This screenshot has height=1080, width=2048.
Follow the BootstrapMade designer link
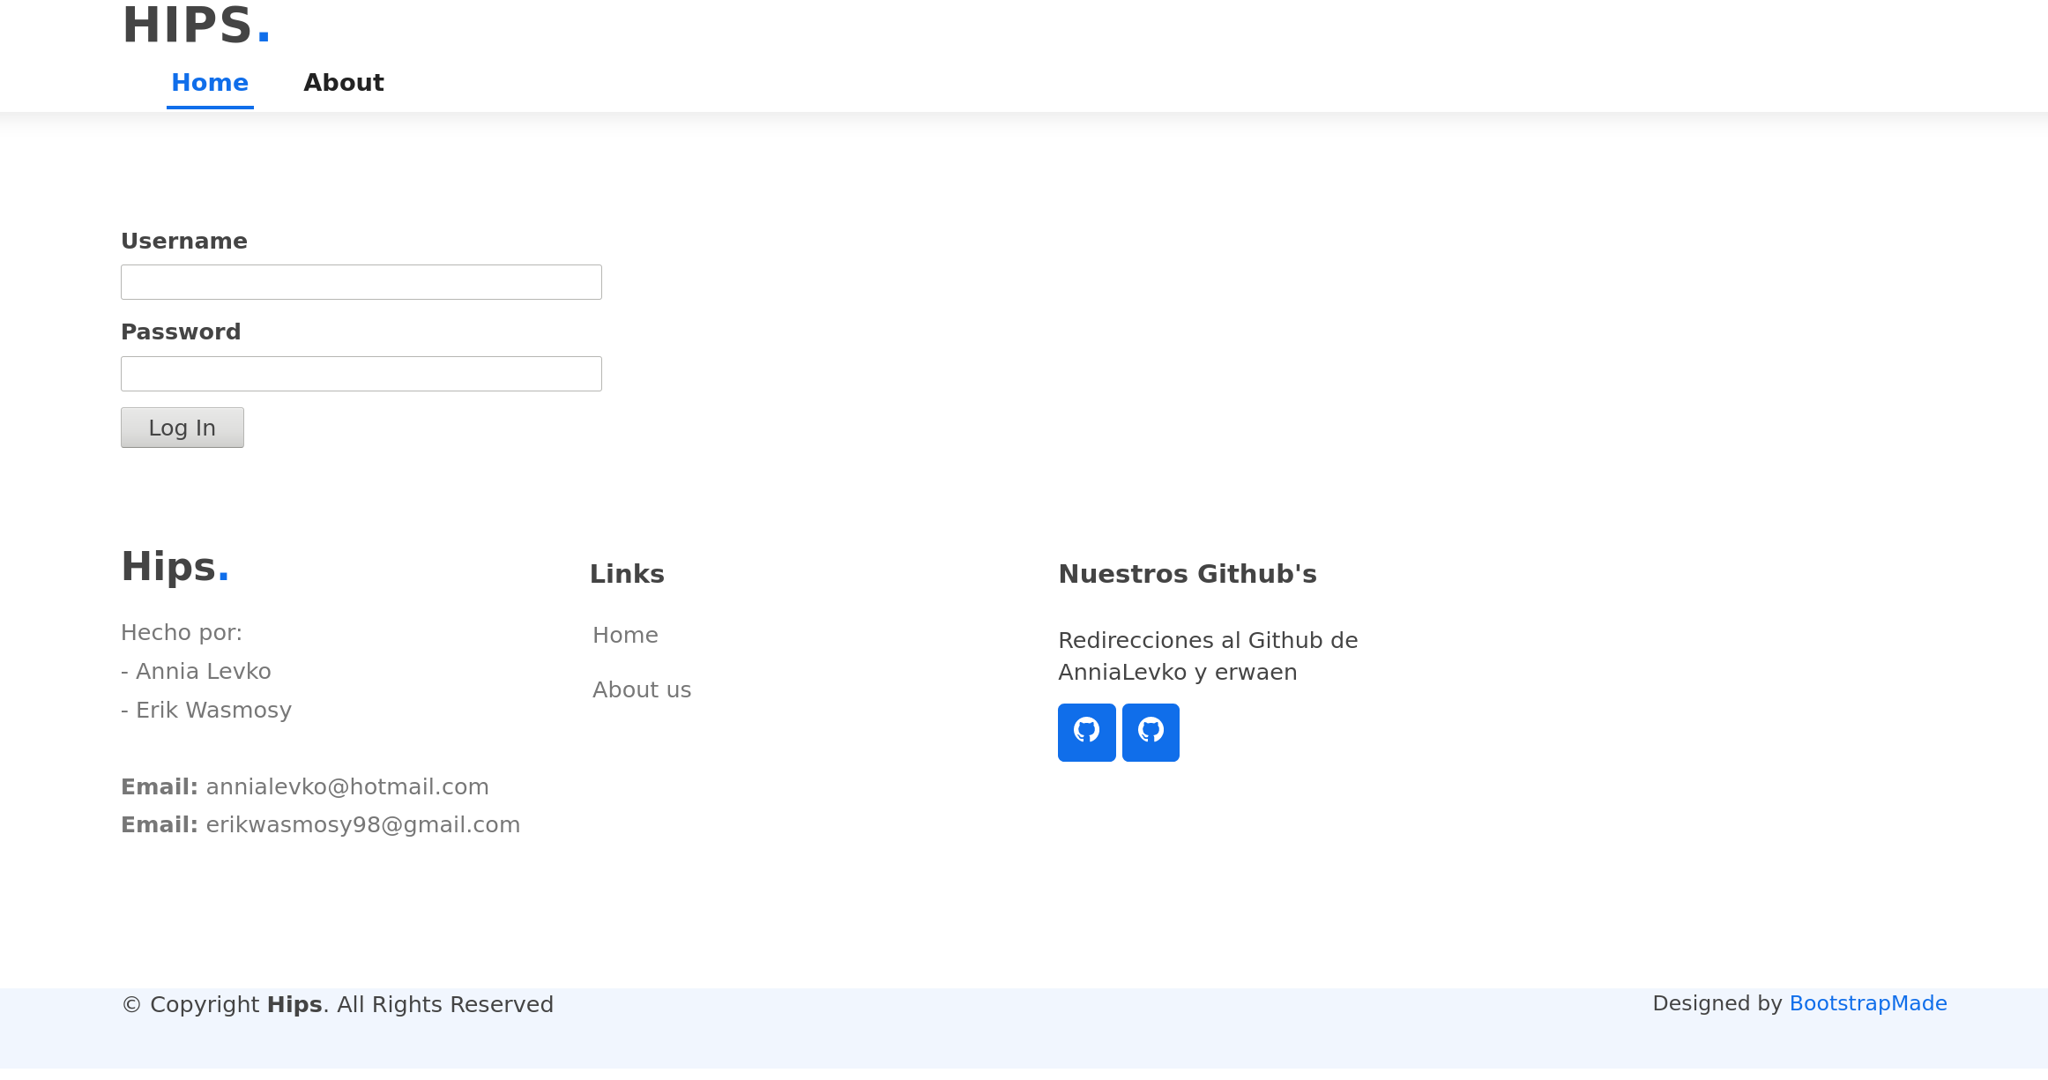click(1867, 1003)
